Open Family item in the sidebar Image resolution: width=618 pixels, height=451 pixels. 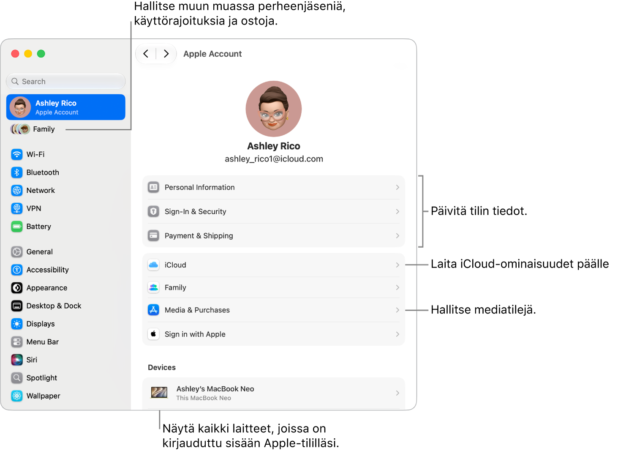[x=33, y=129]
